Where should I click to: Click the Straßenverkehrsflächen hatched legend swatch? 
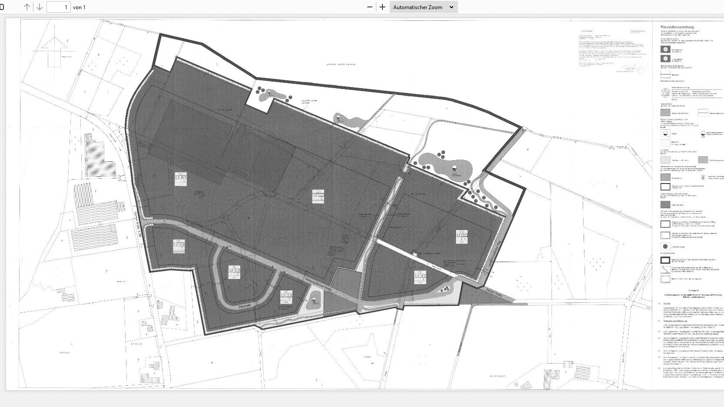[x=665, y=113]
